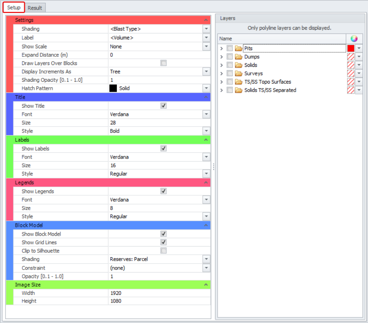
Task: Expand the Dumps layer tree node
Action: click(221, 57)
